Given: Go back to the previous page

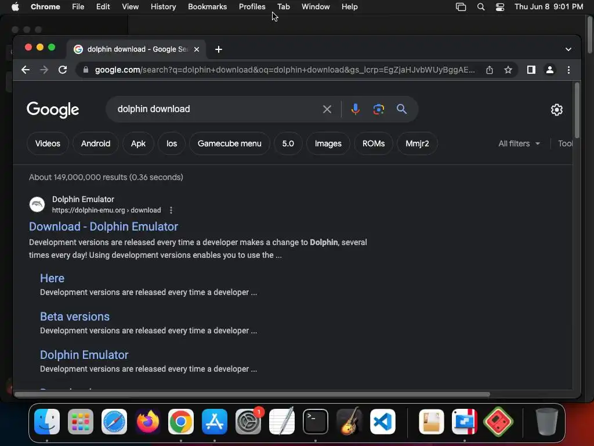Looking at the screenshot, I should (26, 70).
